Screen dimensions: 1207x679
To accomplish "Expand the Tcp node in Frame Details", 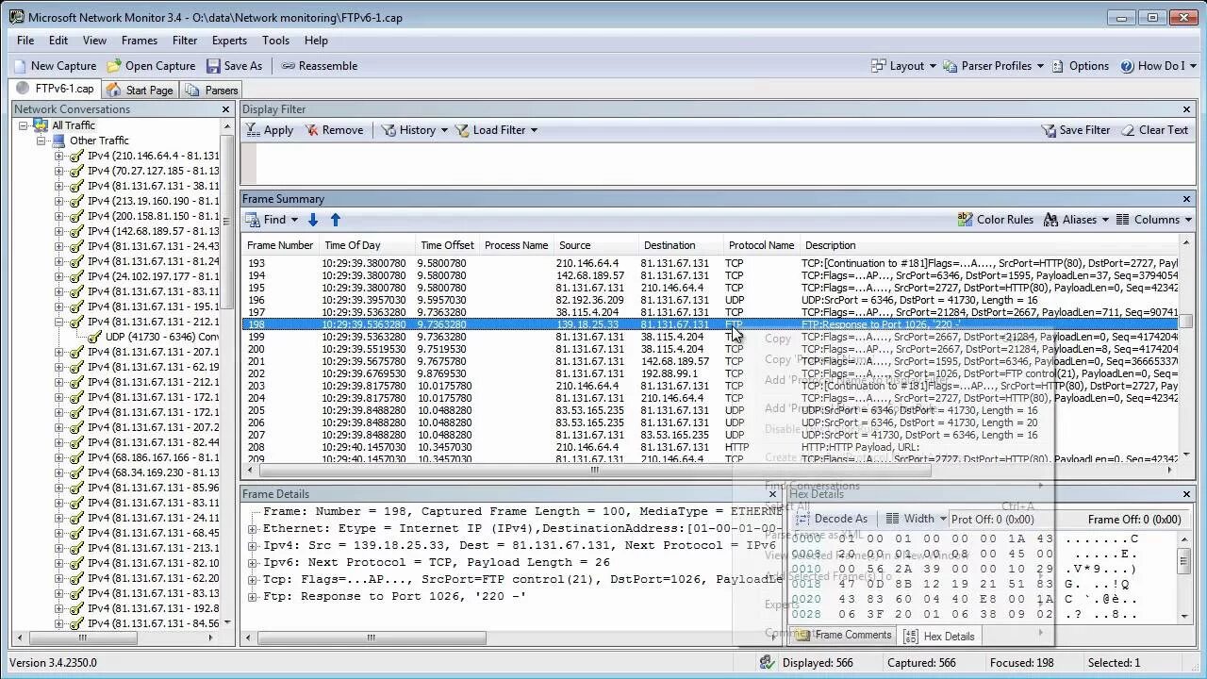I will 253,580.
